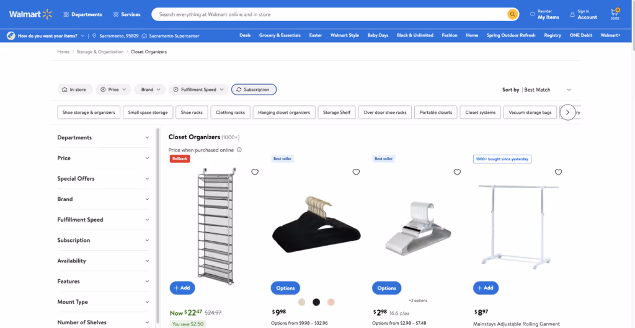Open the Baby Days navigation link
This screenshot has width=635, height=328.
coord(378,35)
